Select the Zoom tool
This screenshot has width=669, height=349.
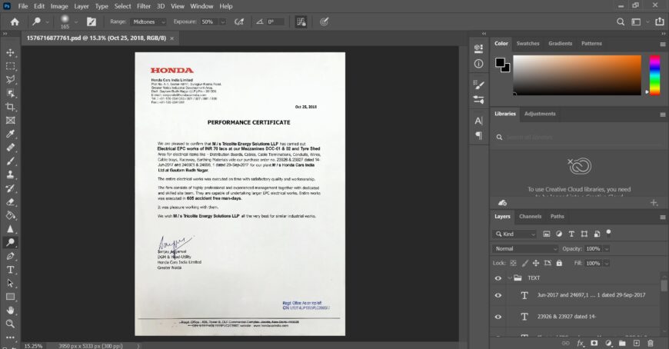[x=10, y=324]
